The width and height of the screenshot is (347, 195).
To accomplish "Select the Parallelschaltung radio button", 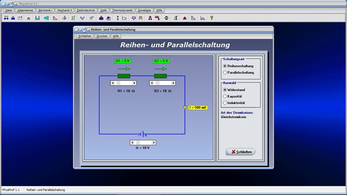I will coord(225,73).
